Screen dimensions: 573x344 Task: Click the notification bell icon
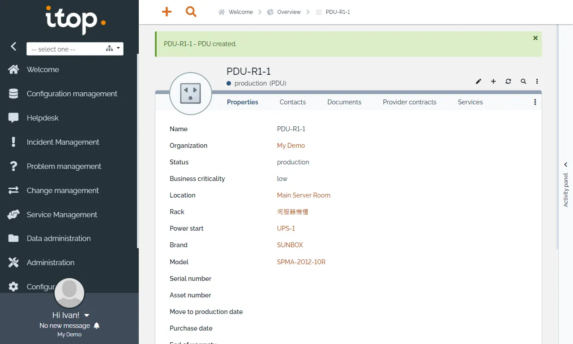click(x=97, y=326)
